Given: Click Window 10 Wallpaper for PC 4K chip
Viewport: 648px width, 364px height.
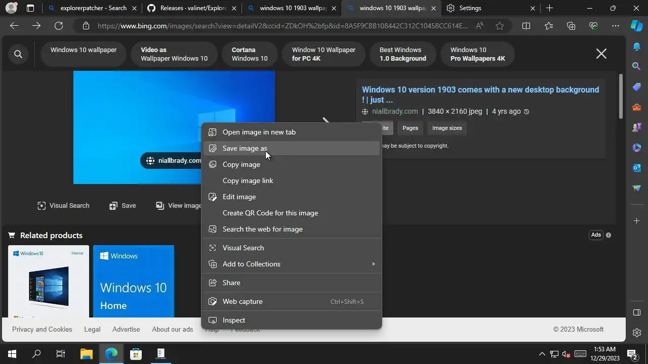Looking at the screenshot, I should coord(323,54).
